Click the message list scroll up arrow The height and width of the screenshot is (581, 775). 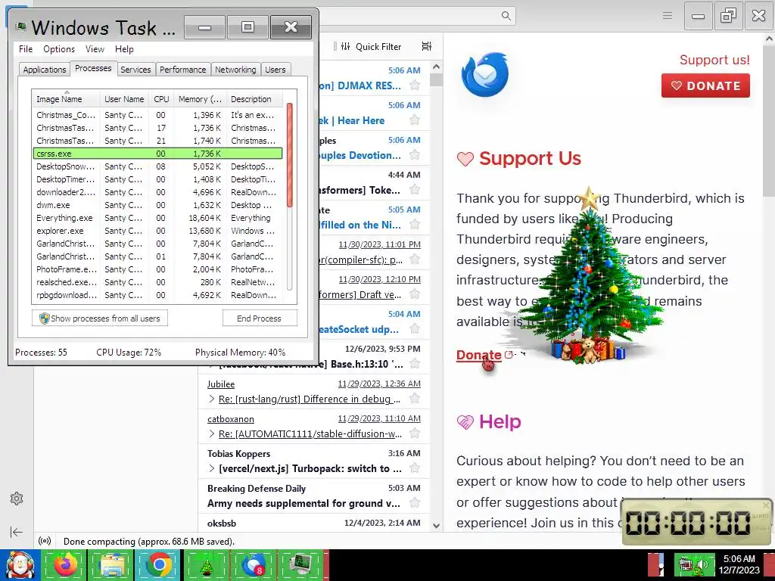pyautogui.click(x=436, y=67)
